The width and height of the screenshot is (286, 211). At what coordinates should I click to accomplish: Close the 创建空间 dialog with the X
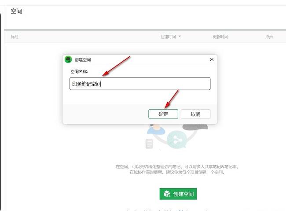coord(212,59)
